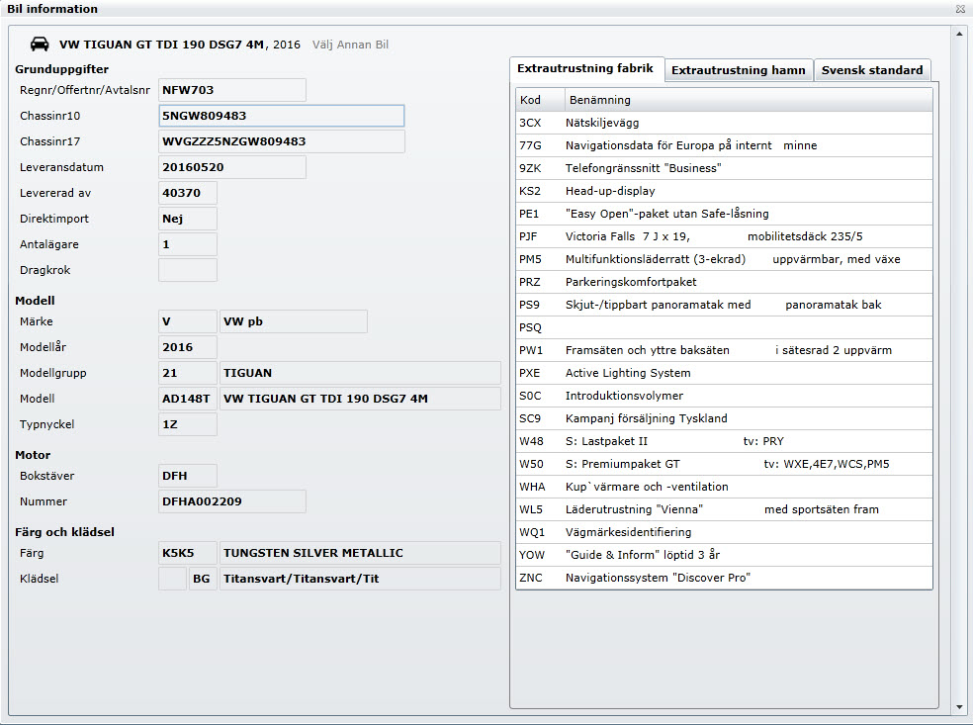This screenshot has width=973, height=725.
Task: Click the Chassinr17 field
Action: [281, 141]
